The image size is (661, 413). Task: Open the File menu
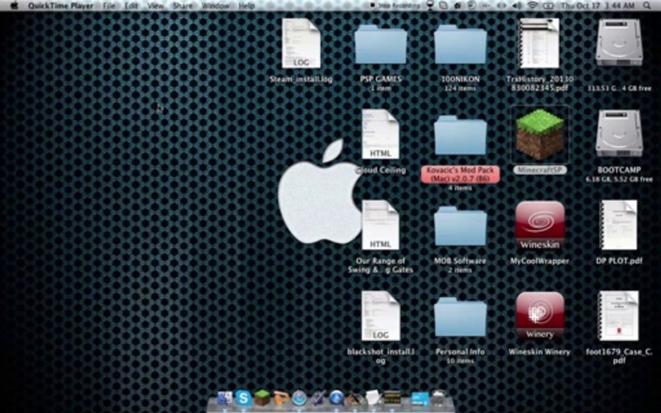point(109,6)
